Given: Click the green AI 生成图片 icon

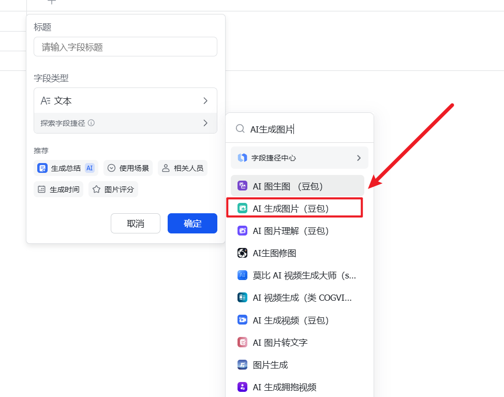Looking at the screenshot, I should [242, 208].
